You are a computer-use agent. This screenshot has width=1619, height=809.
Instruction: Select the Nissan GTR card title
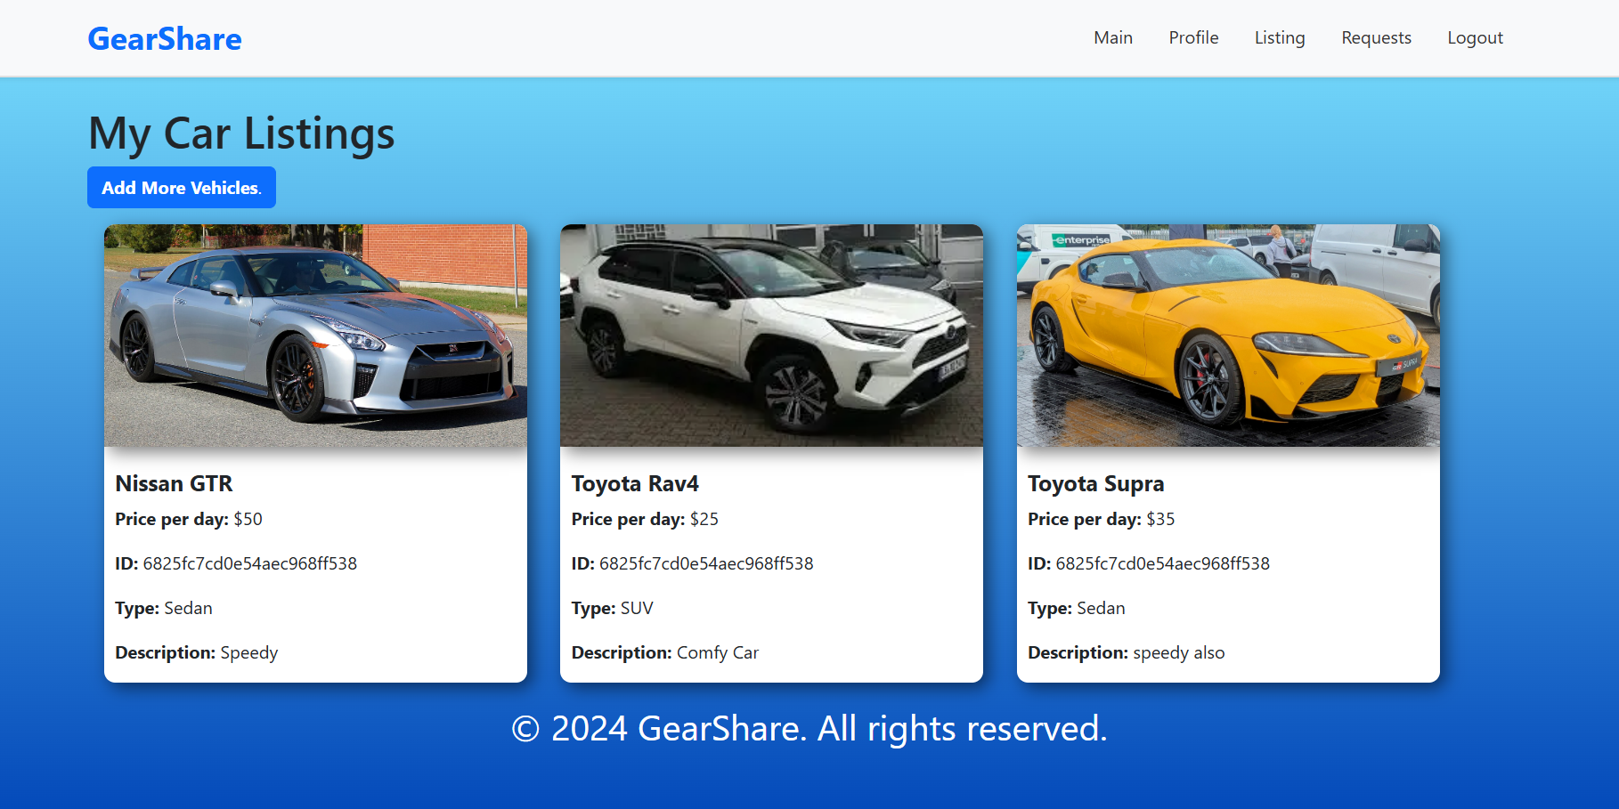[174, 483]
